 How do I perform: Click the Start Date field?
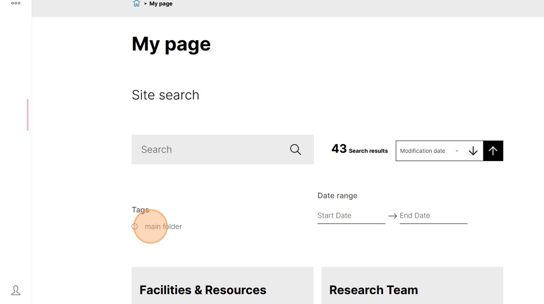click(351, 216)
